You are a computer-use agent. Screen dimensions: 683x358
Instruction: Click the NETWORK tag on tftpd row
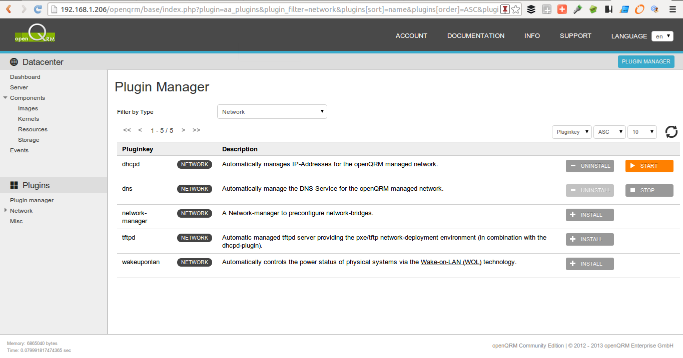tap(195, 238)
